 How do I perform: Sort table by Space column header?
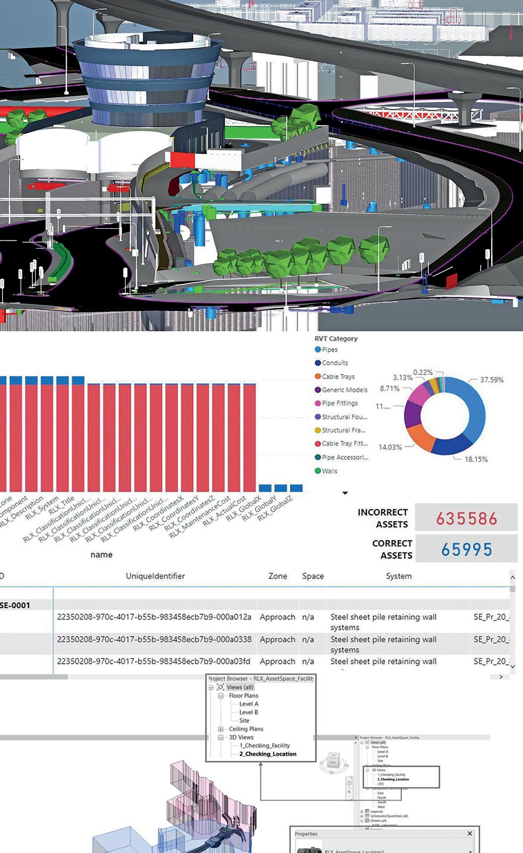point(313,576)
